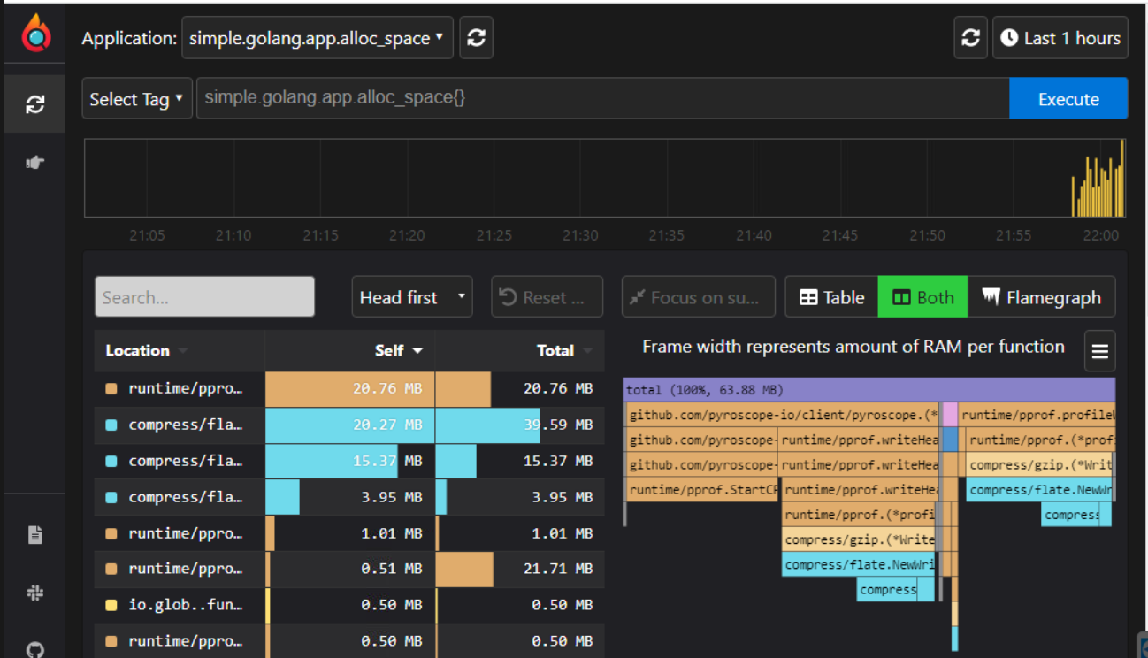Open the Slack icon in sidebar

34,593
